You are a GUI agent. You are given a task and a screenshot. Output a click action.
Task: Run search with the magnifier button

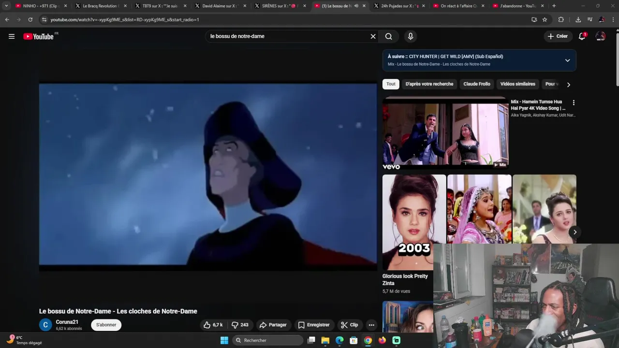click(389, 36)
